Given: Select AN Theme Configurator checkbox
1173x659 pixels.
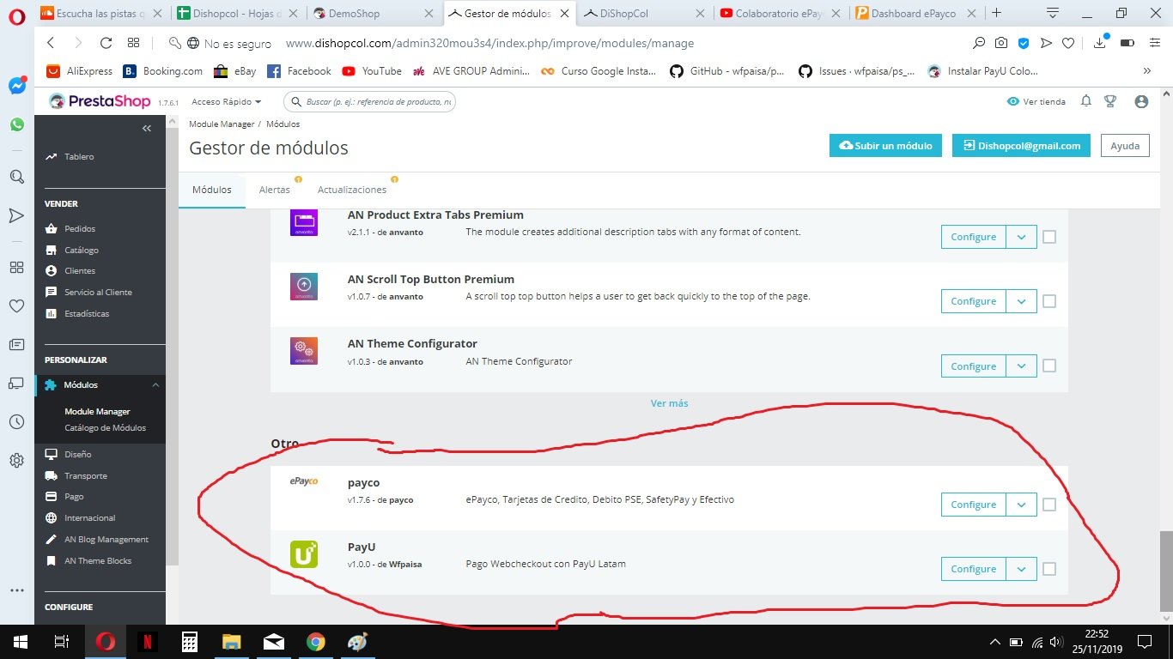Looking at the screenshot, I should [x=1049, y=366].
